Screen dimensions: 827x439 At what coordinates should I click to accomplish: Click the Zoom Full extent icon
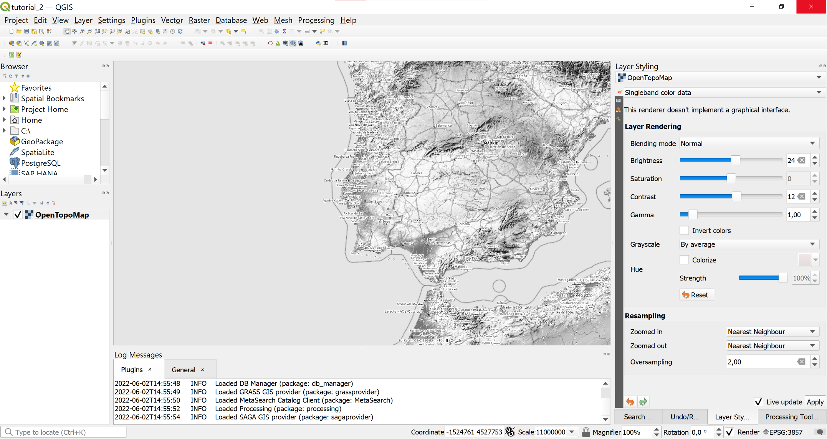point(97,31)
